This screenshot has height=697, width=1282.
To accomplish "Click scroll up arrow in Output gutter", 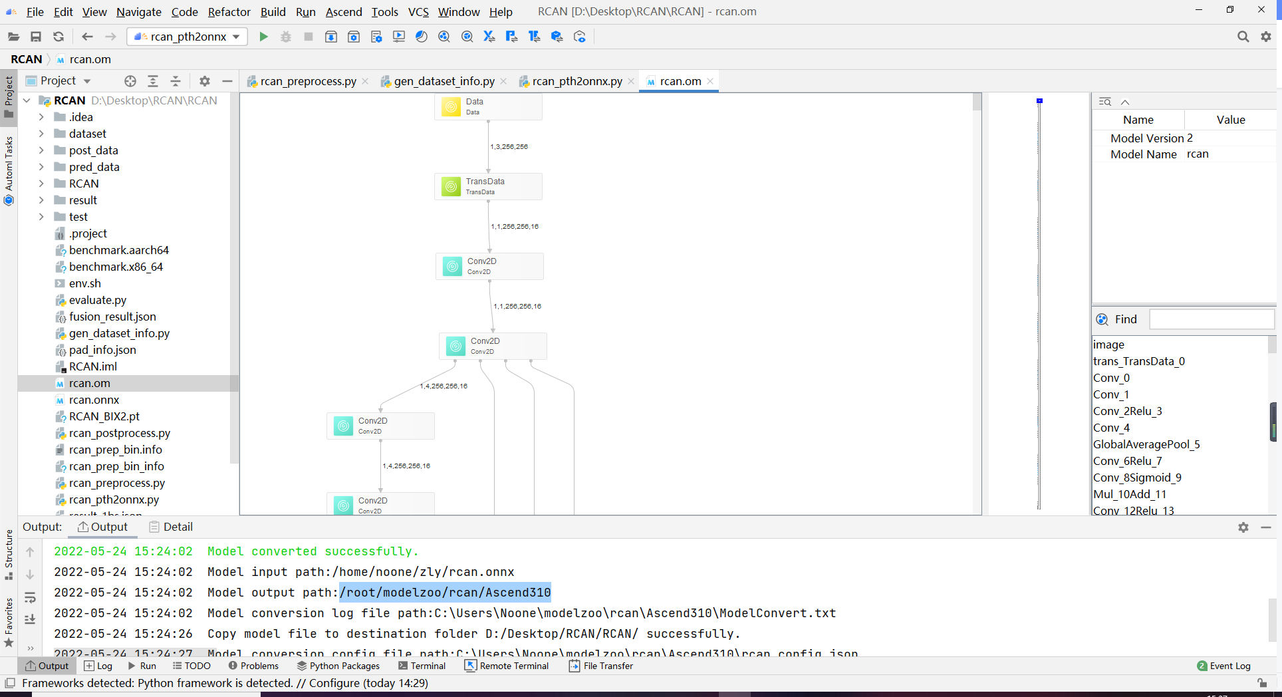I will (x=30, y=552).
